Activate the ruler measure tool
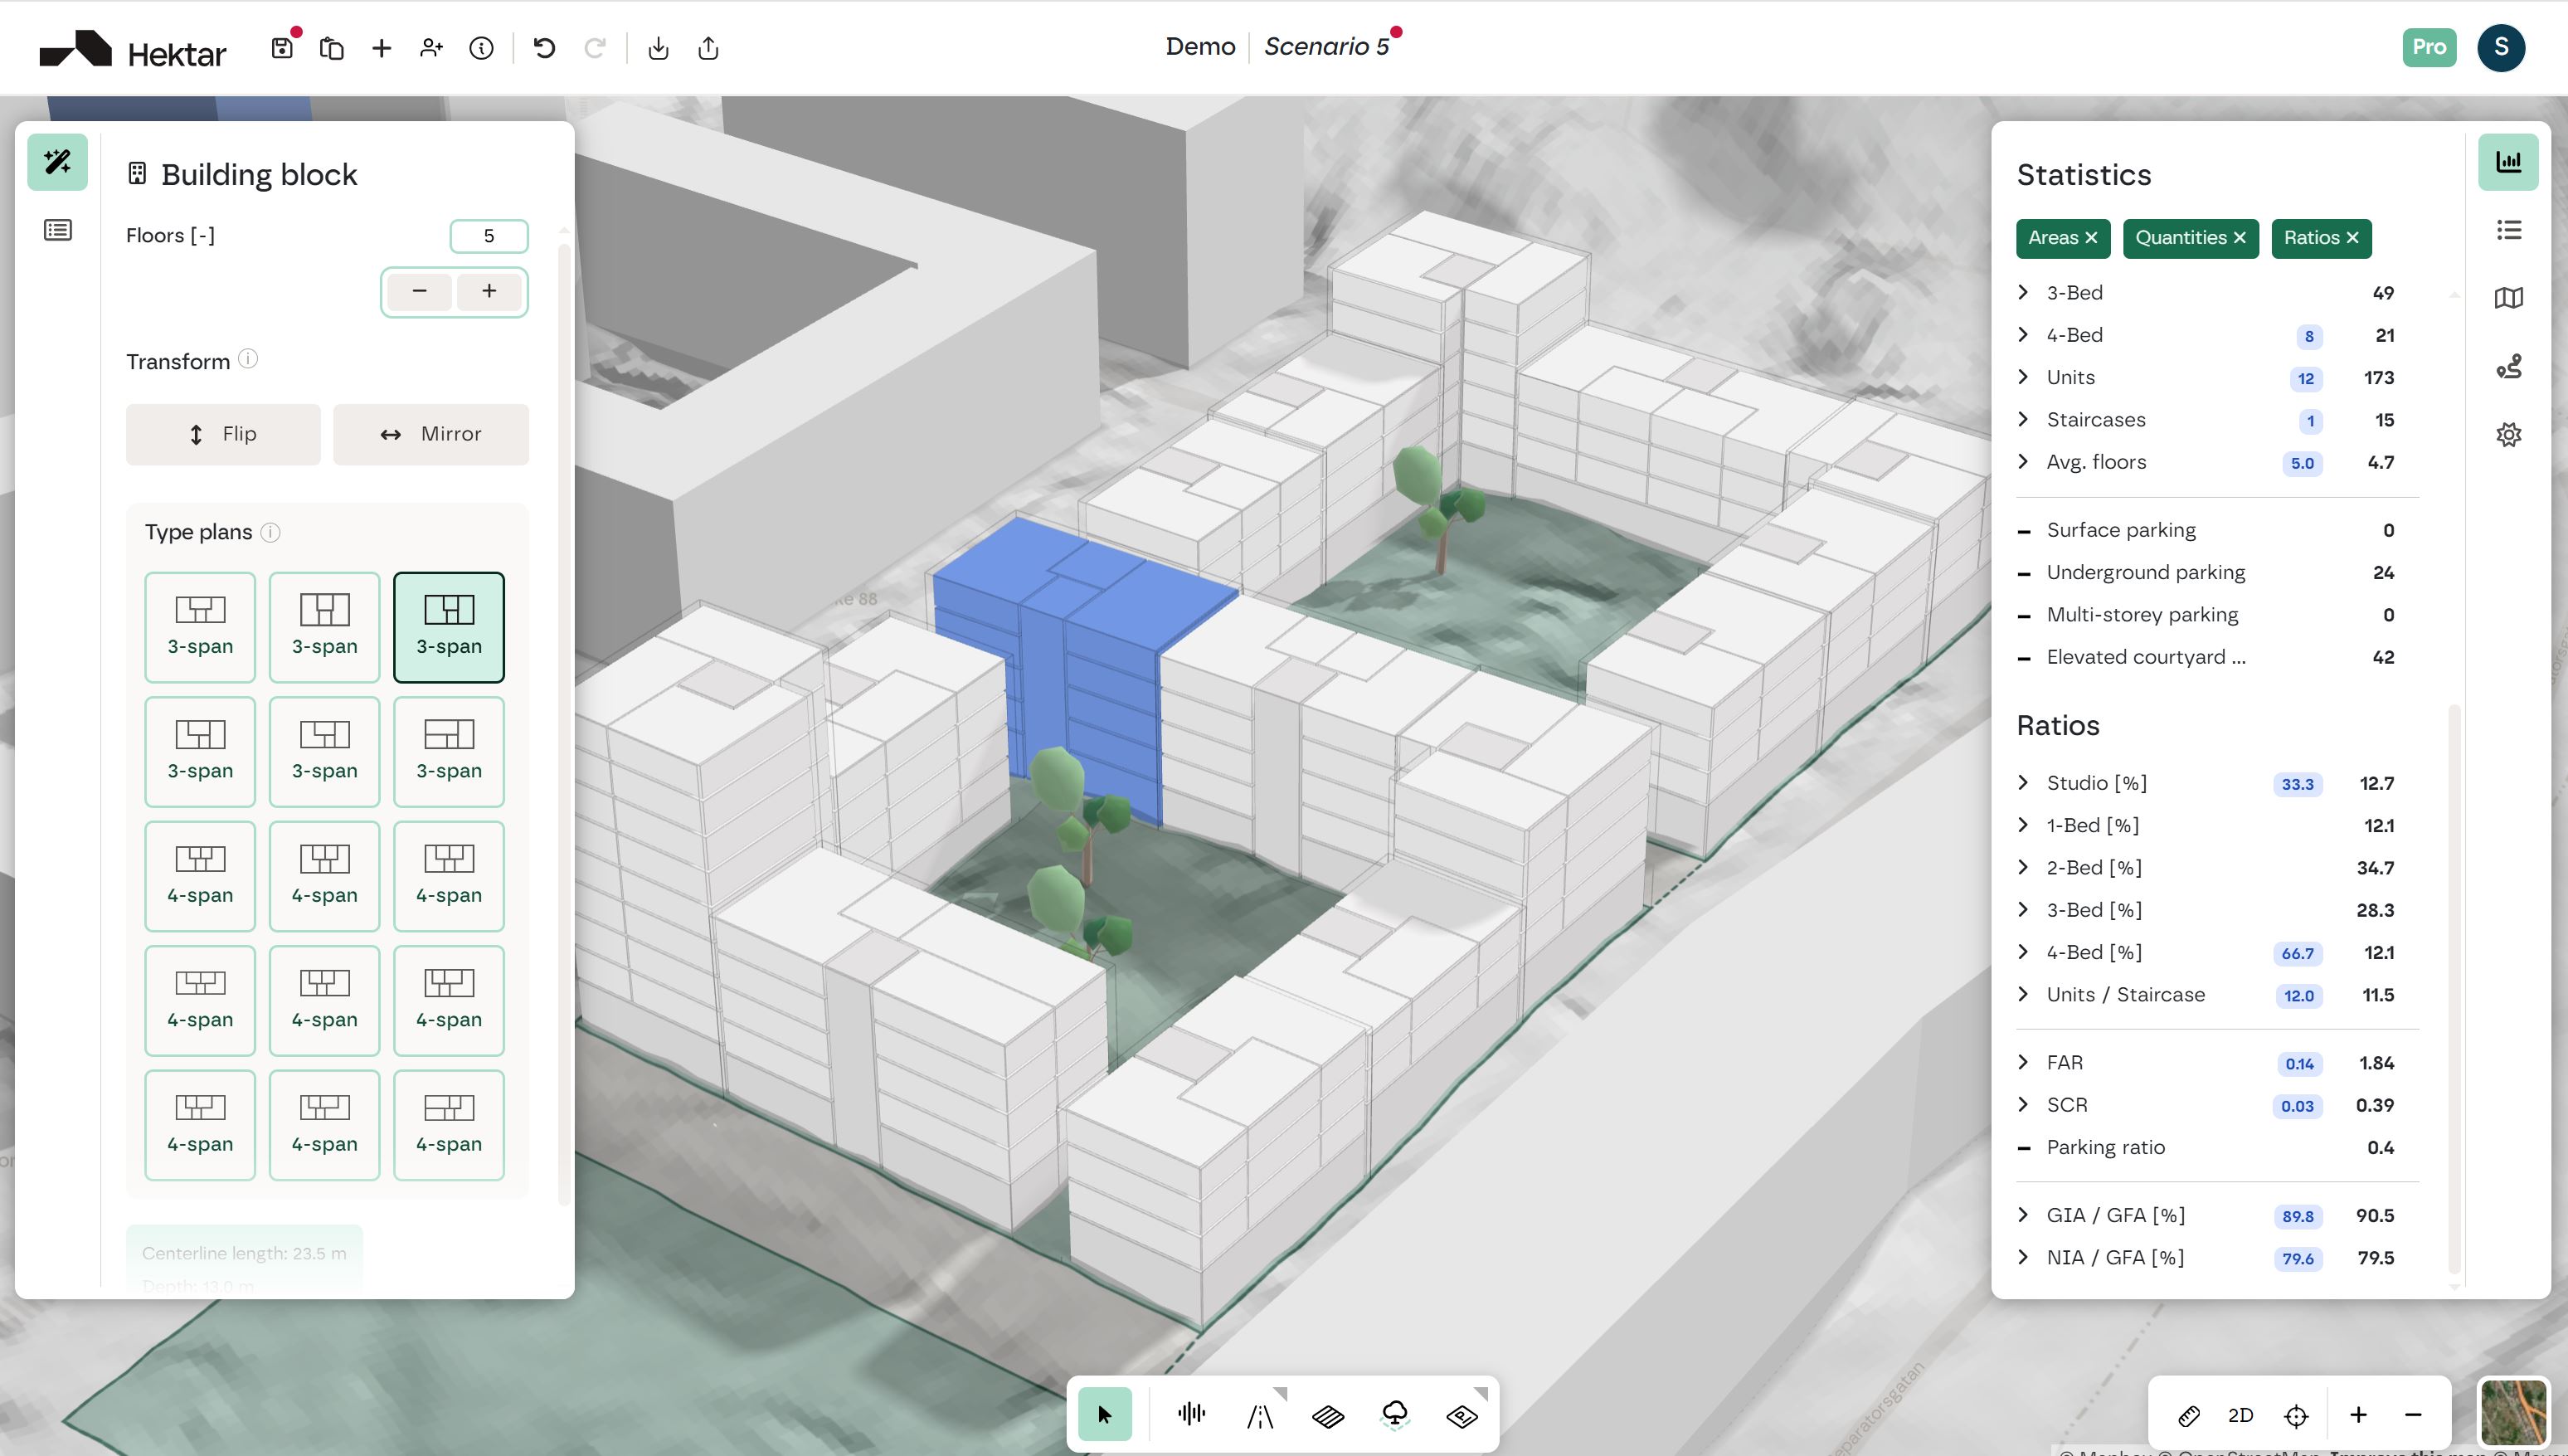This screenshot has width=2568, height=1456. (x=2188, y=1415)
